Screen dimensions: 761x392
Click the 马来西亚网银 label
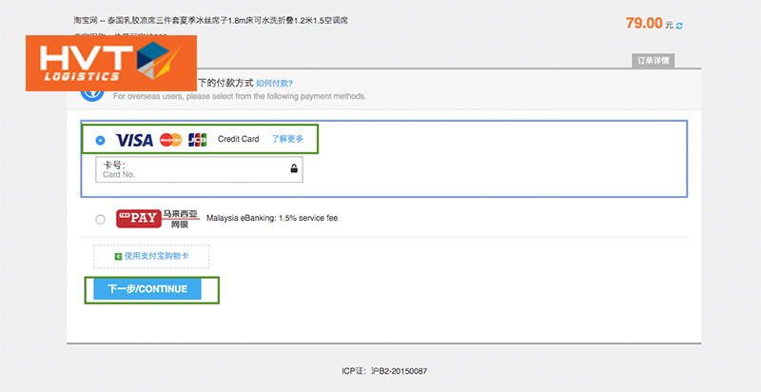click(180, 218)
